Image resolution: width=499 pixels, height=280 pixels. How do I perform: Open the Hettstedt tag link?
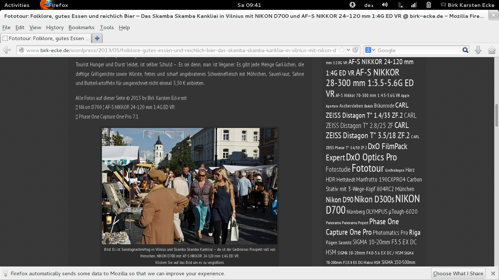click(x=345, y=179)
